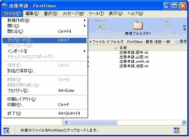
Task: Click the FirstClass app icon in title bar
Action: [4, 6]
